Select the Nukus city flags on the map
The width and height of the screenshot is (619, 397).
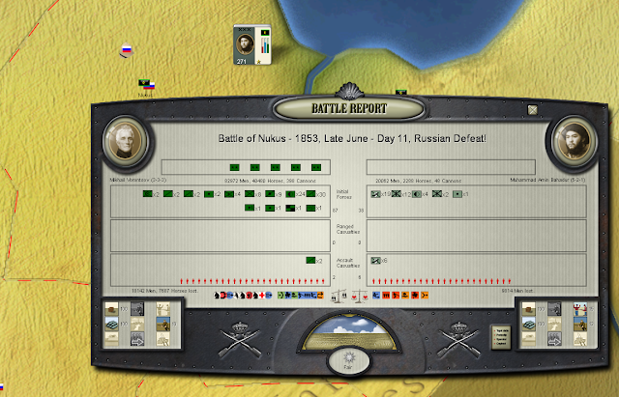pos(146,84)
